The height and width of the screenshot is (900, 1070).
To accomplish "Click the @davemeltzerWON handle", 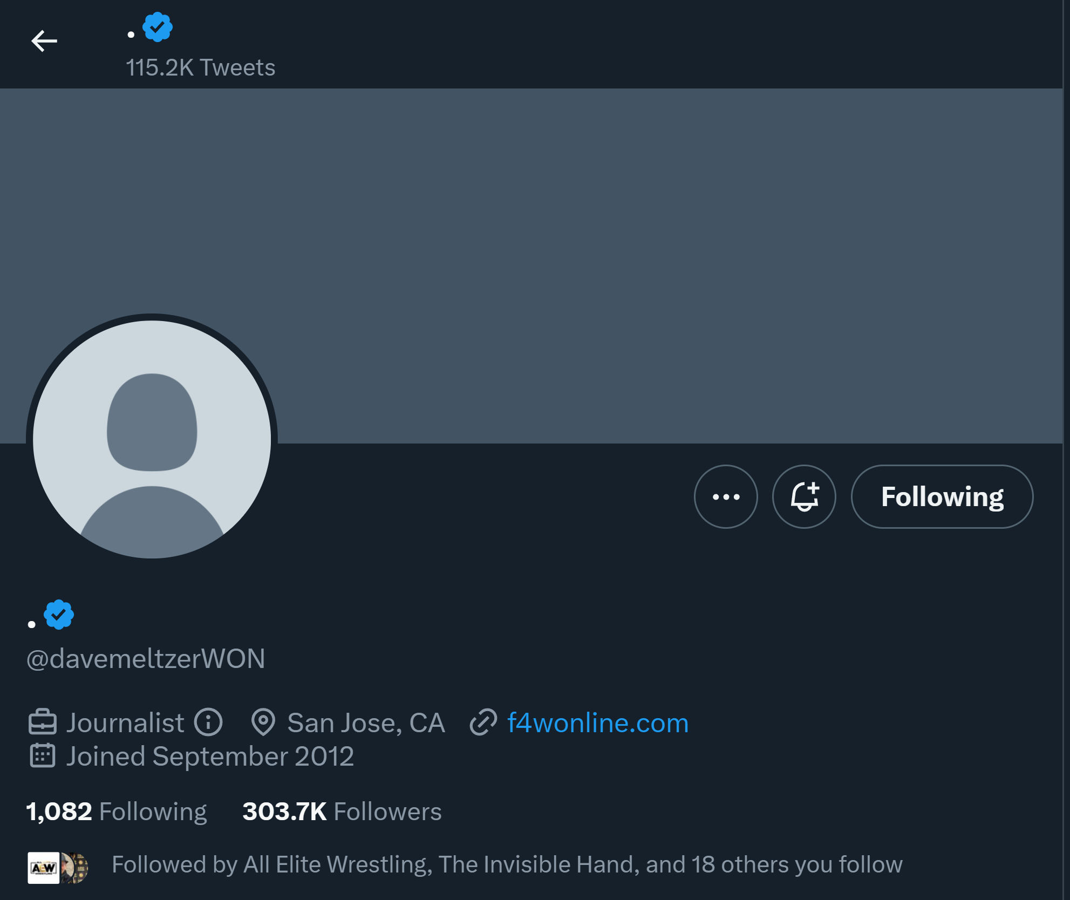I will [x=146, y=658].
